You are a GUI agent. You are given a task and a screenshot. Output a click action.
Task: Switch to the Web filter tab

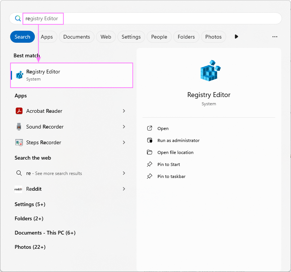pos(106,37)
